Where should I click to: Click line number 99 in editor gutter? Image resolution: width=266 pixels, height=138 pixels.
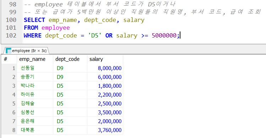coord(13,12)
